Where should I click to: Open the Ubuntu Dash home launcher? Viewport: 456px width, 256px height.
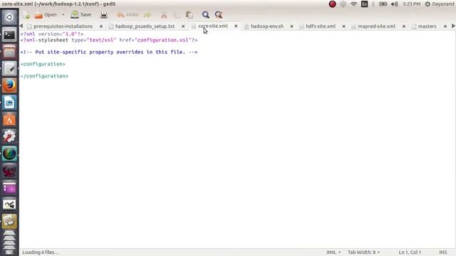[9, 17]
